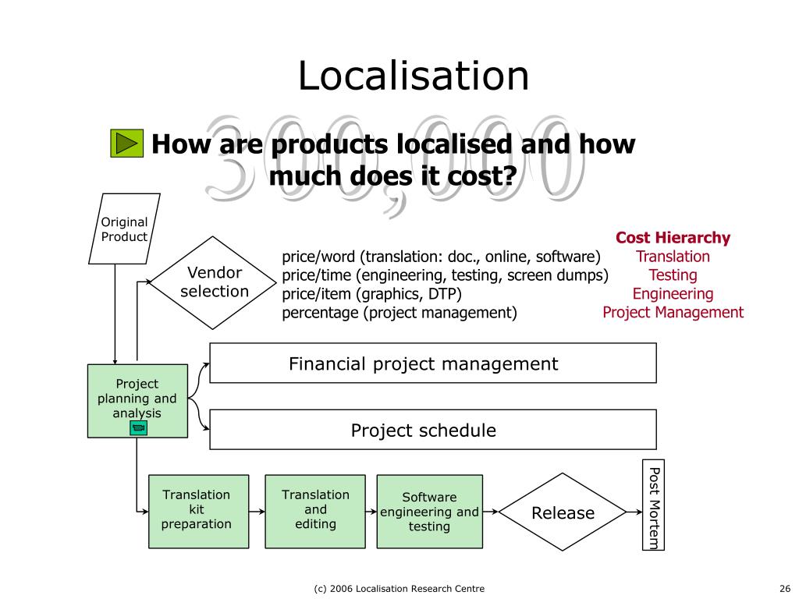Viewport: 799px width, 599px height.
Task: Click 'Translation' under Cost Hierarchy
Action: coord(673,256)
